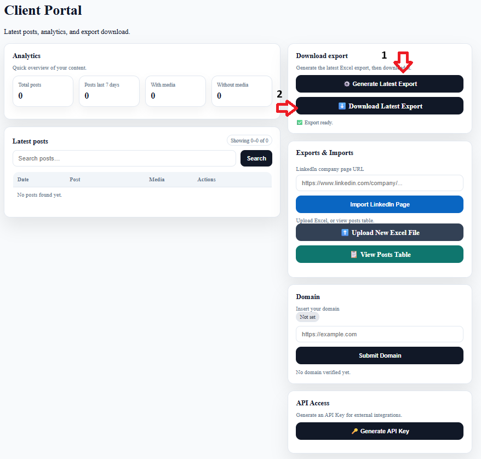Click the upload arrow icon on Upload New Excel File
This screenshot has height=459, width=481.
(345, 232)
